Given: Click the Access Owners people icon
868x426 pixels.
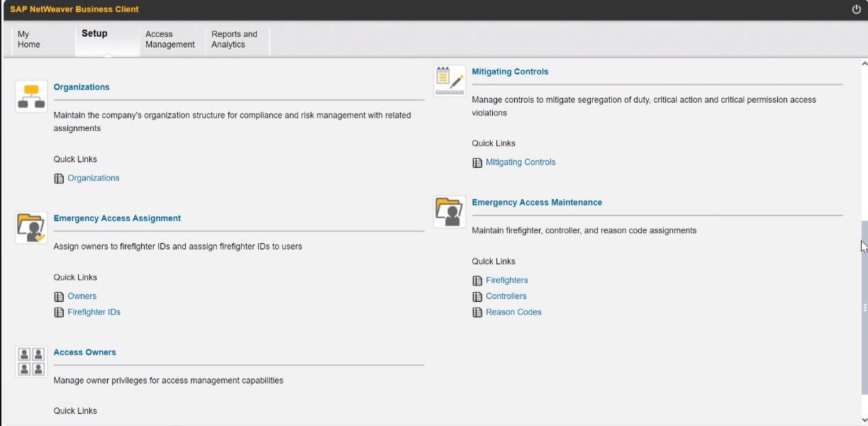Looking at the screenshot, I should (31, 361).
